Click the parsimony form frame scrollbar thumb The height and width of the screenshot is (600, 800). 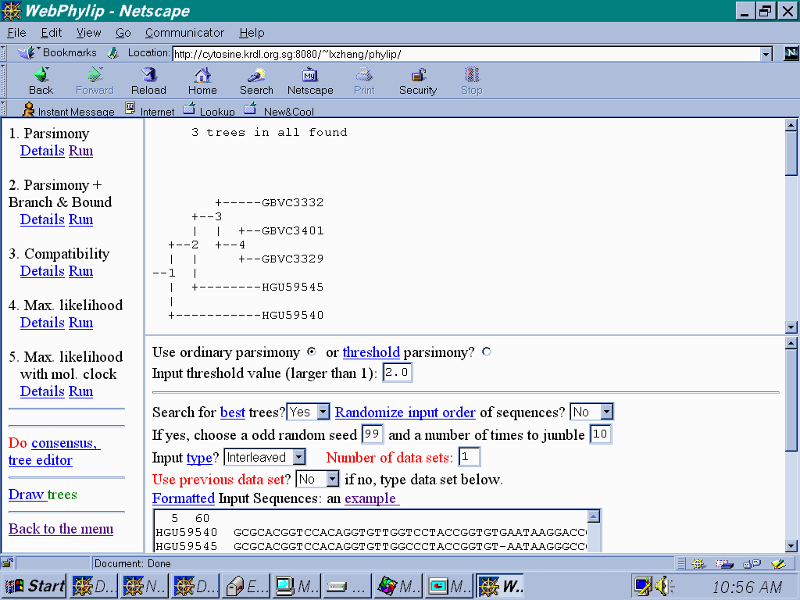[791, 400]
